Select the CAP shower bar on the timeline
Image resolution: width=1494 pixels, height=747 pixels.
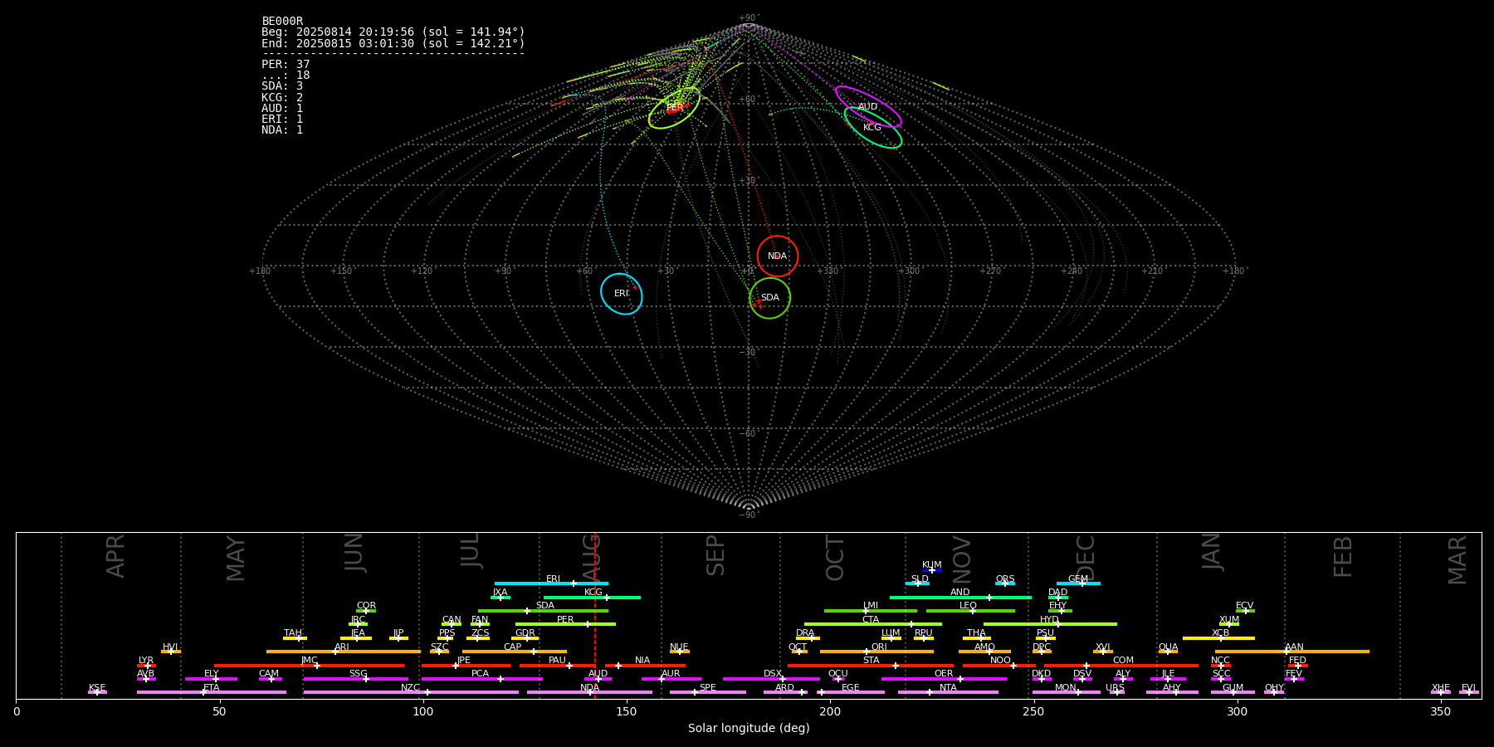pos(515,652)
